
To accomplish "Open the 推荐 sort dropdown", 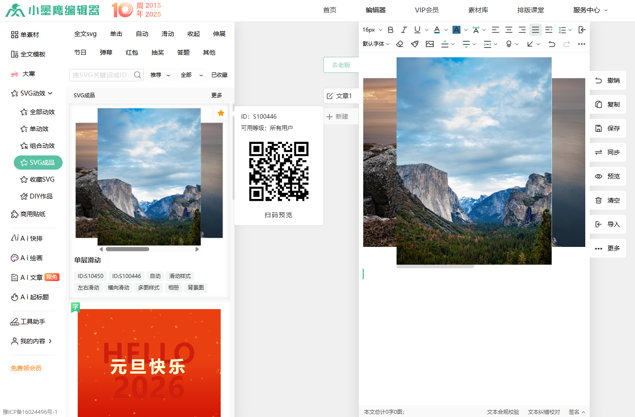I will pos(160,75).
